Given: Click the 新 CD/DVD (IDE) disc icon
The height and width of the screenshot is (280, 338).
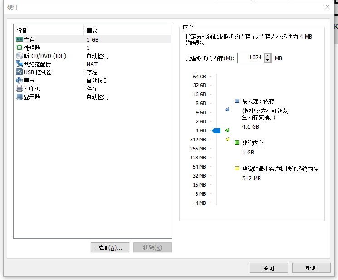Looking at the screenshot, I should 20,56.
